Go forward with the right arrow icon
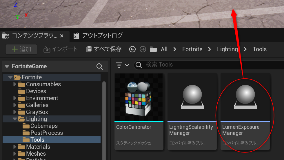Image resolution: width=284 pixels, height=160 pixels. click(x=143, y=49)
